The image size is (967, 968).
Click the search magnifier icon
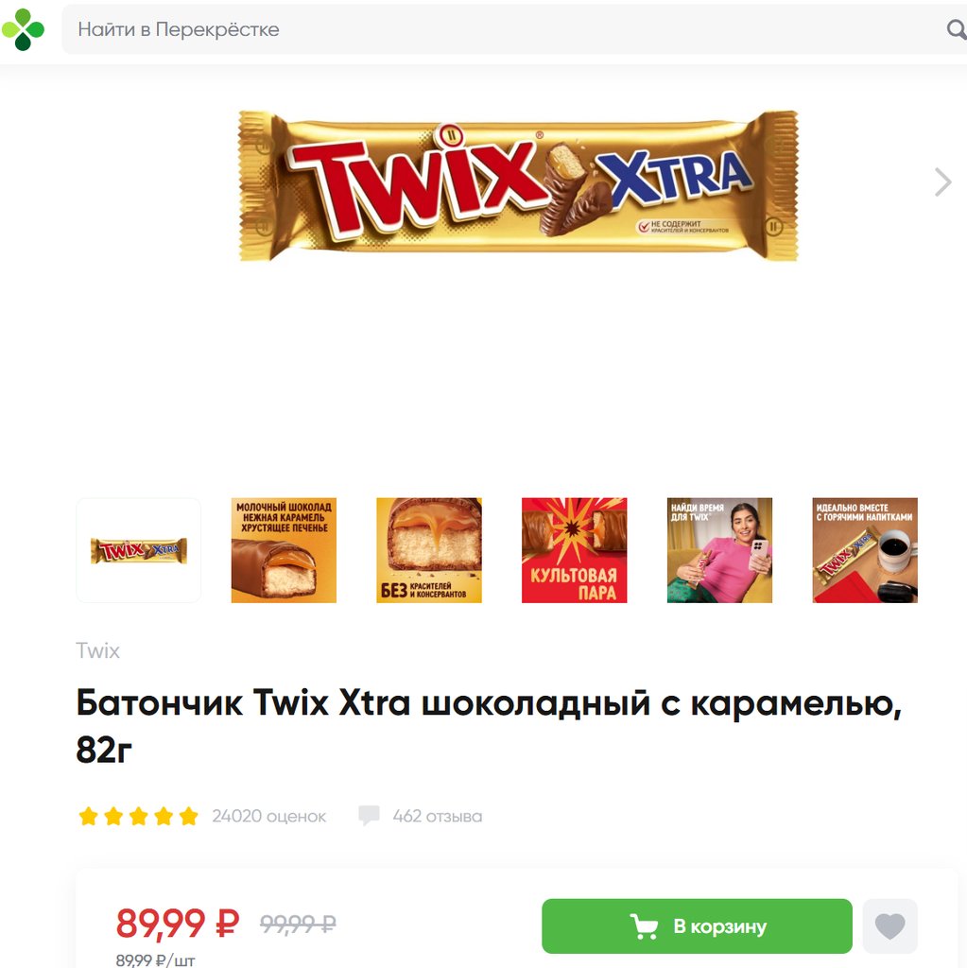pos(957,29)
